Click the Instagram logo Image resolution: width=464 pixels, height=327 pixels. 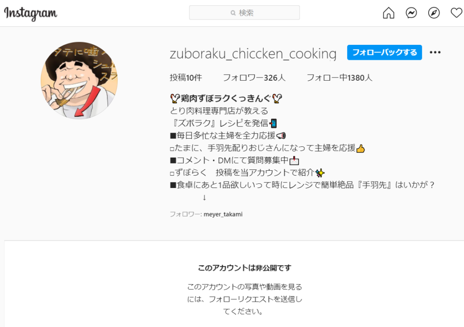click(x=30, y=14)
